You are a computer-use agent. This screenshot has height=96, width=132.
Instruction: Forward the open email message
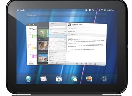[x=86, y=64]
